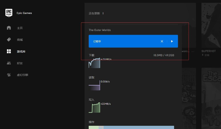Click the Epic Games shield logo
This screenshot has height=129, width=221.
point(9,13)
